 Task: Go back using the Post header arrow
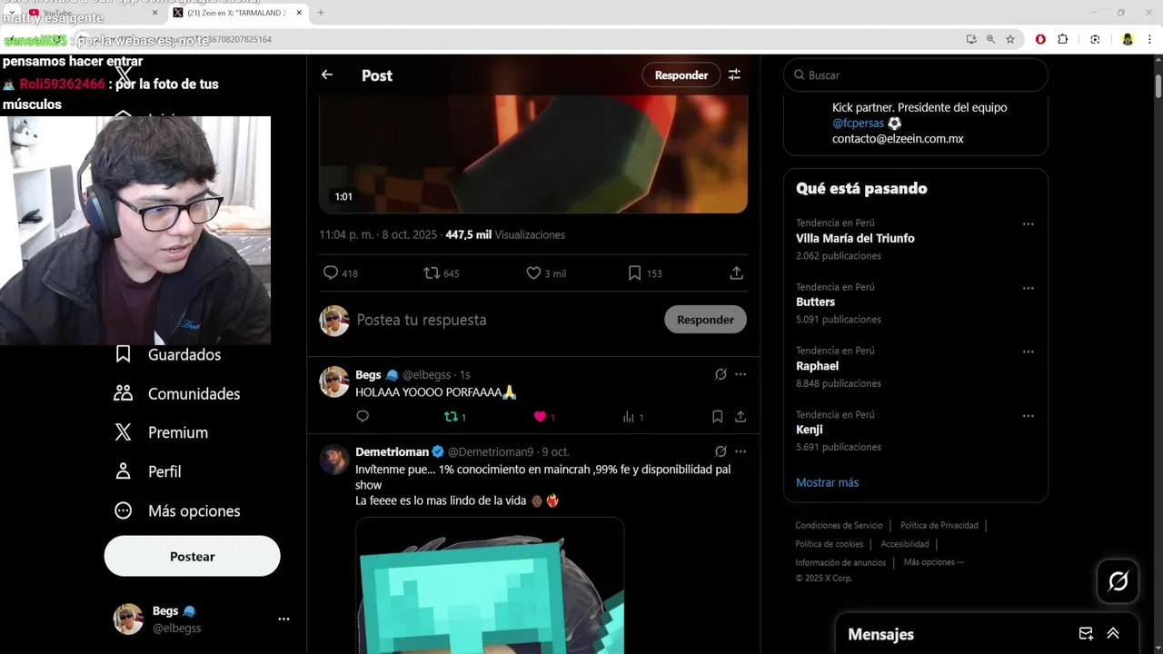[327, 75]
